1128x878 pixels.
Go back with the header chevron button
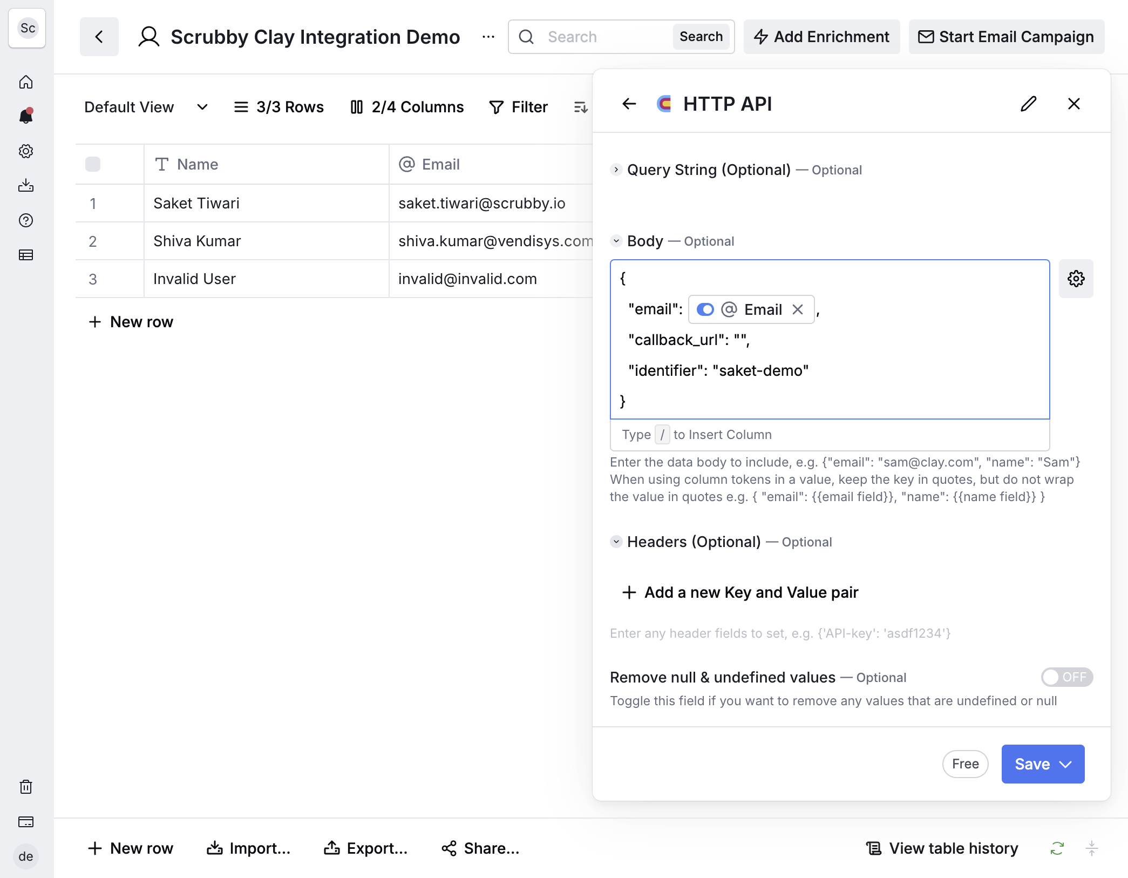pyautogui.click(x=99, y=37)
